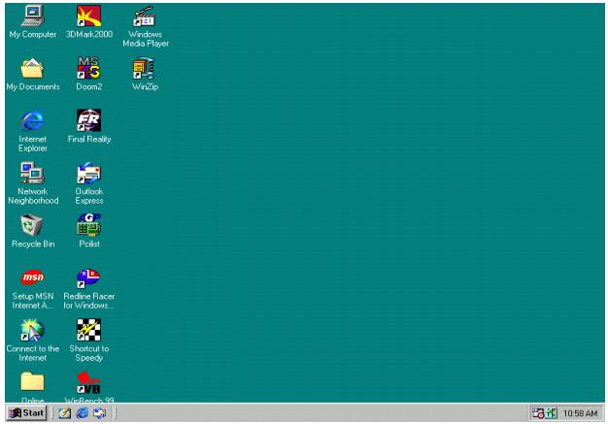
Task: Launch Internet Explorer from Quick Launch
Action: [83, 413]
